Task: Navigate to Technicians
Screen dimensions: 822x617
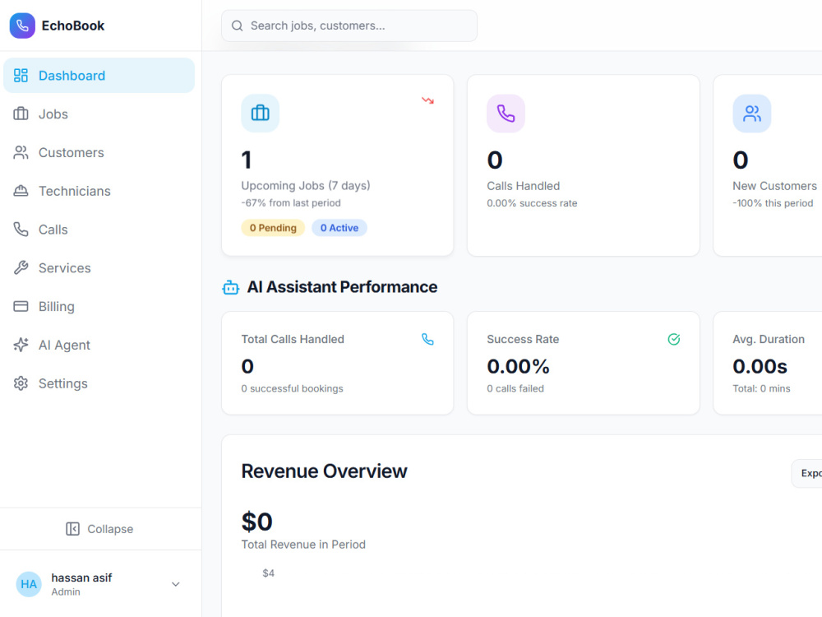Action: click(x=99, y=191)
